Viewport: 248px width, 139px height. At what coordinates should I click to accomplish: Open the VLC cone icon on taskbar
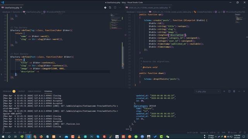click(x=79, y=137)
